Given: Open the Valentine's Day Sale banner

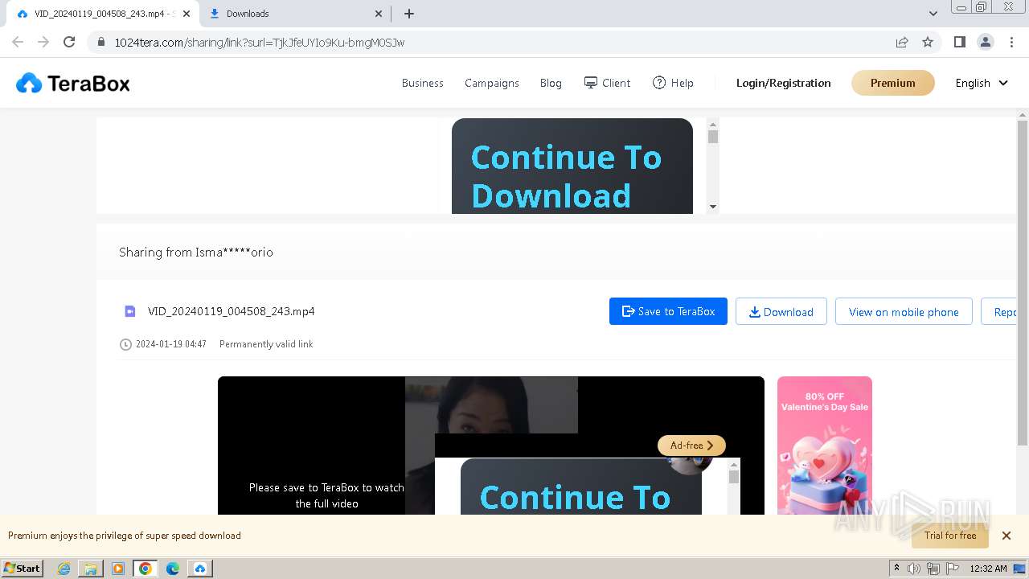Looking at the screenshot, I should [825, 446].
